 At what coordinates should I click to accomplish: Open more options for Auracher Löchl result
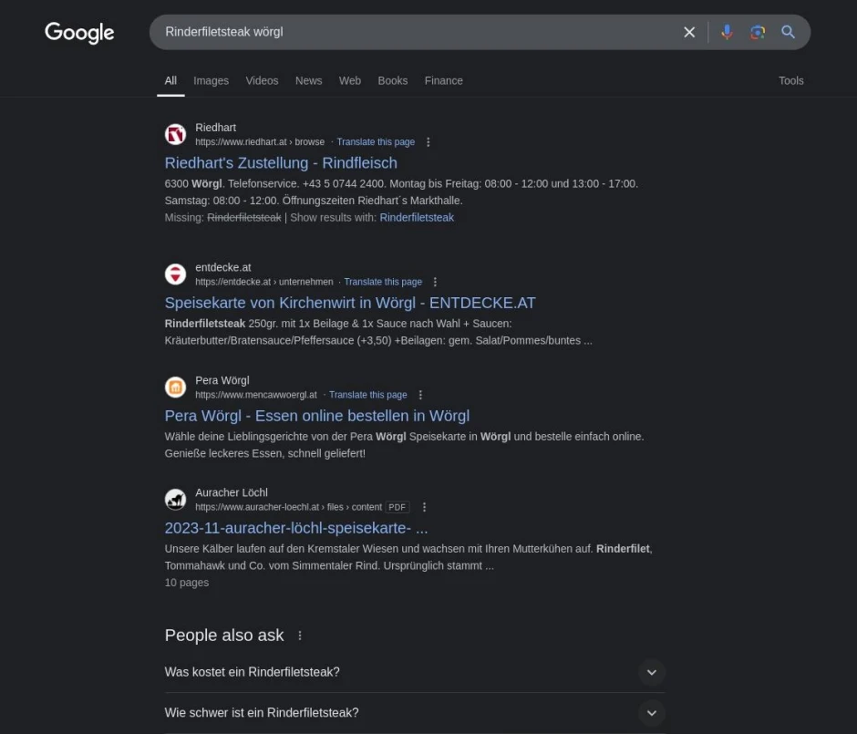coord(424,507)
